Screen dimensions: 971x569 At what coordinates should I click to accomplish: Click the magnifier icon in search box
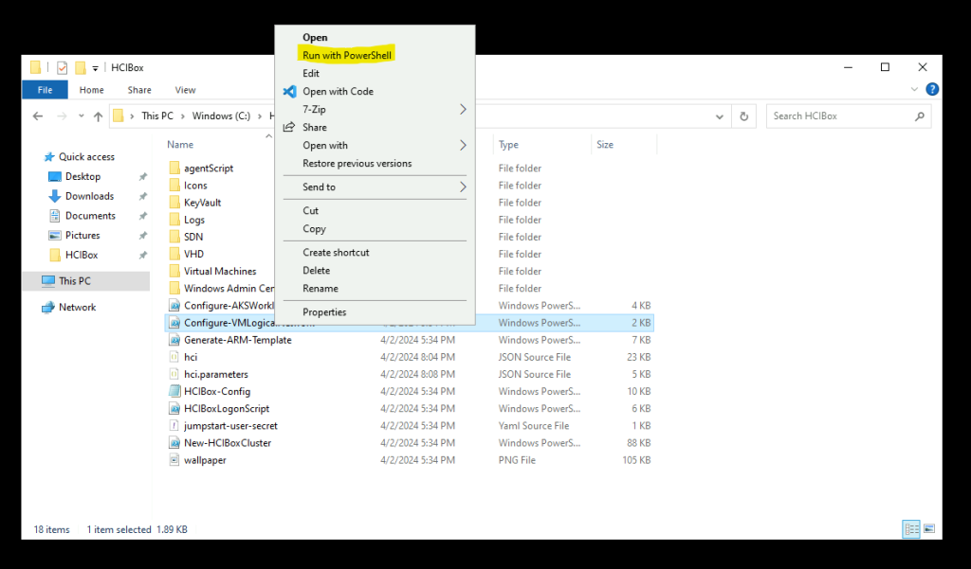(x=920, y=116)
